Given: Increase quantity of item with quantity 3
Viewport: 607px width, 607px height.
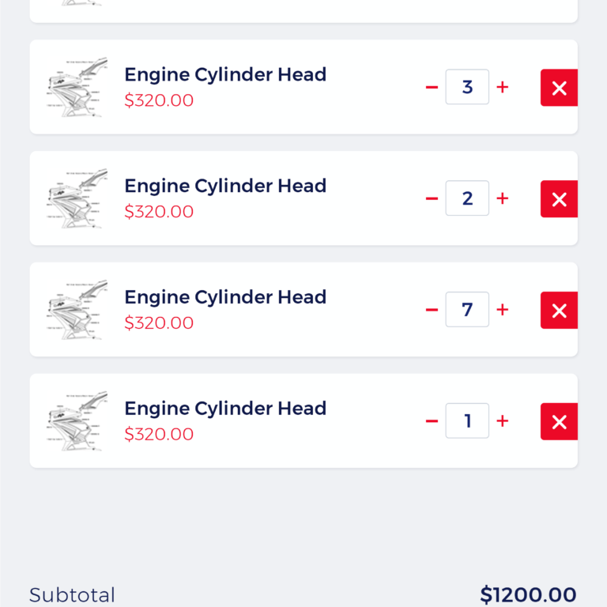Looking at the screenshot, I should pos(503,87).
